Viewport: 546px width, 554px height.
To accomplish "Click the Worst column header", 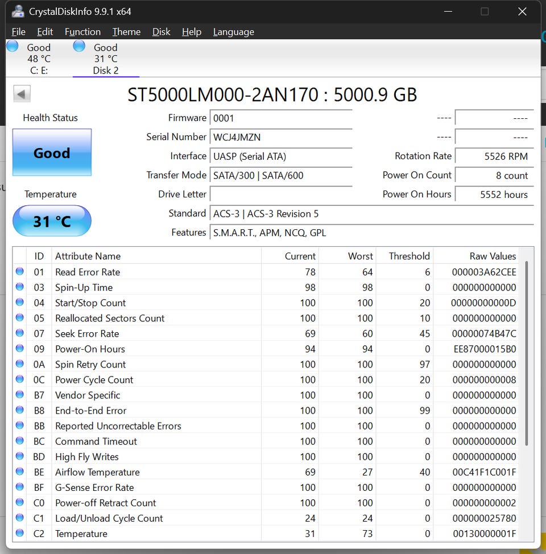I will click(x=347, y=256).
